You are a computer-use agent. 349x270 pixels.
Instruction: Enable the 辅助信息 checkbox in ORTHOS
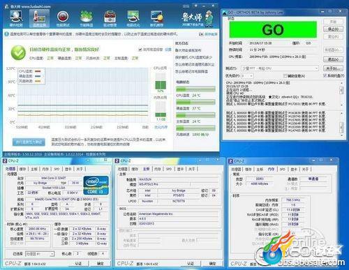coord(285,76)
